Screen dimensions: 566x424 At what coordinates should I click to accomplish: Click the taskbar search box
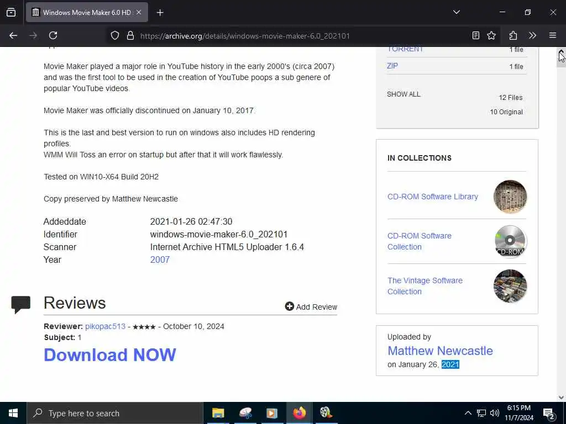115,413
